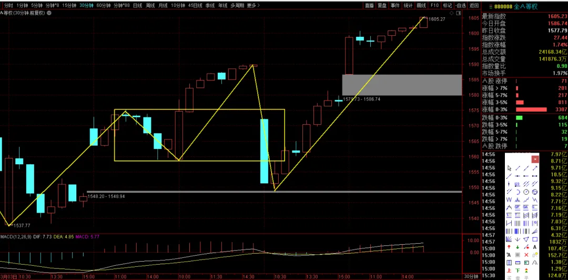
Task: Open F10 company info
Action: (x=435, y=5)
